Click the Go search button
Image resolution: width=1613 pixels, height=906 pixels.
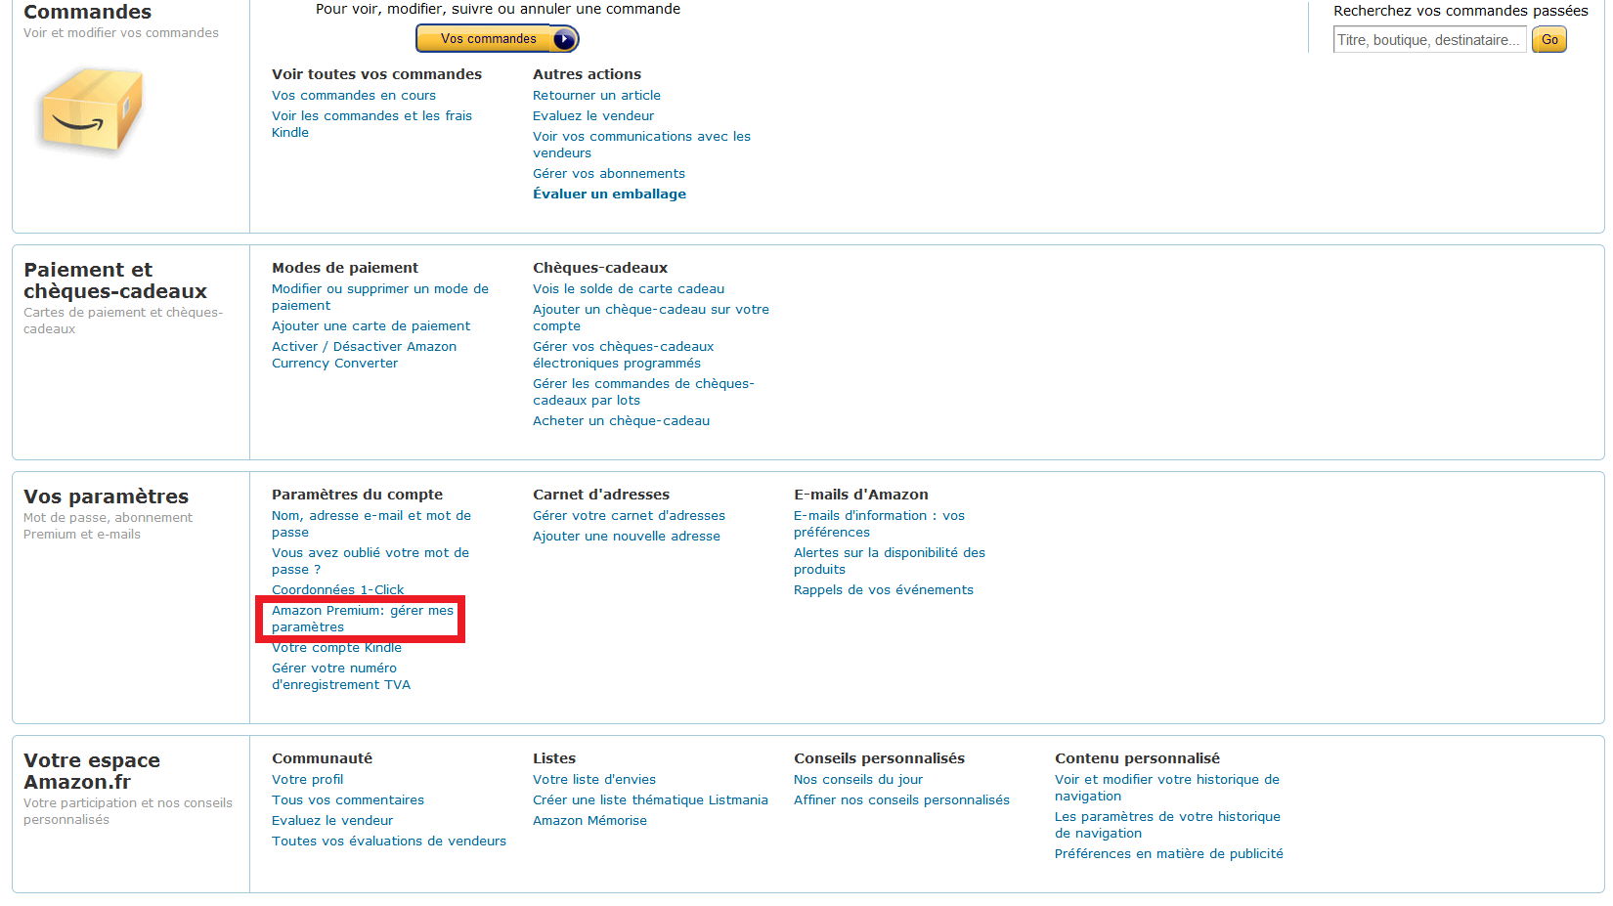(x=1548, y=40)
